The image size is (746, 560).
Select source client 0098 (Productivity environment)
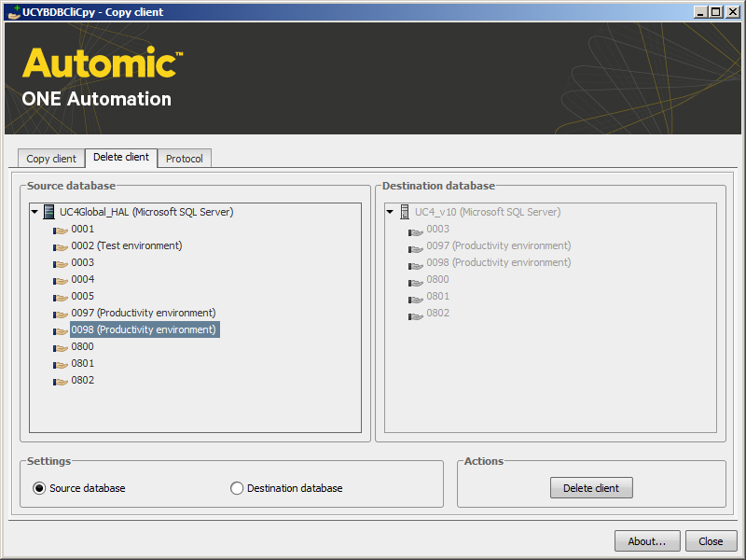pyautogui.click(x=145, y=329)
